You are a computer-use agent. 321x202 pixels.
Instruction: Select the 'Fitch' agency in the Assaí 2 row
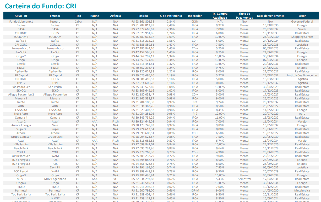click(115, 121)
